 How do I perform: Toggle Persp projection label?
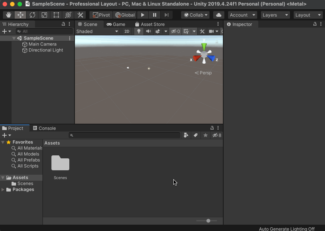[x=203, y=73]
